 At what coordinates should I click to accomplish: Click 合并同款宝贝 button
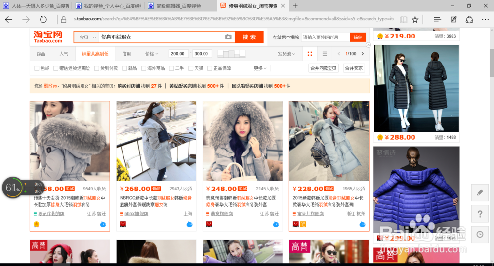323,68
